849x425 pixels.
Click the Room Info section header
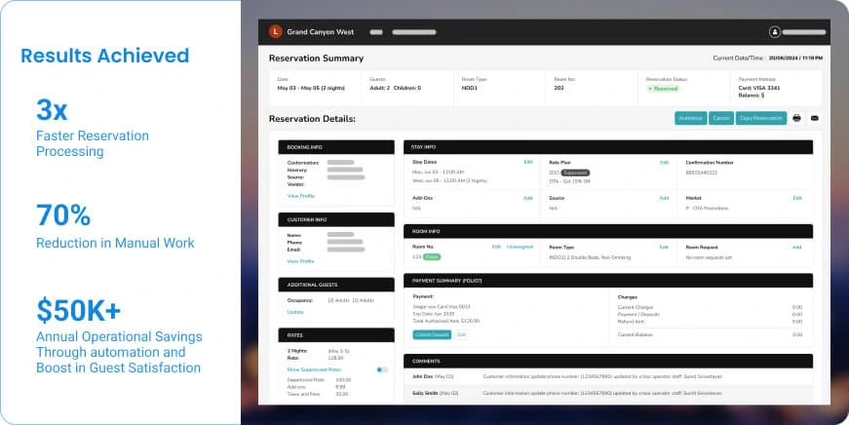(x=608, y=231)
